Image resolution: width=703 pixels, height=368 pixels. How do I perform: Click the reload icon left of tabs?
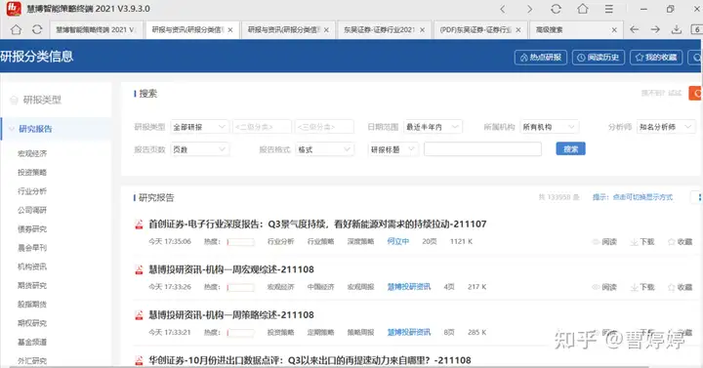(37, 29)
